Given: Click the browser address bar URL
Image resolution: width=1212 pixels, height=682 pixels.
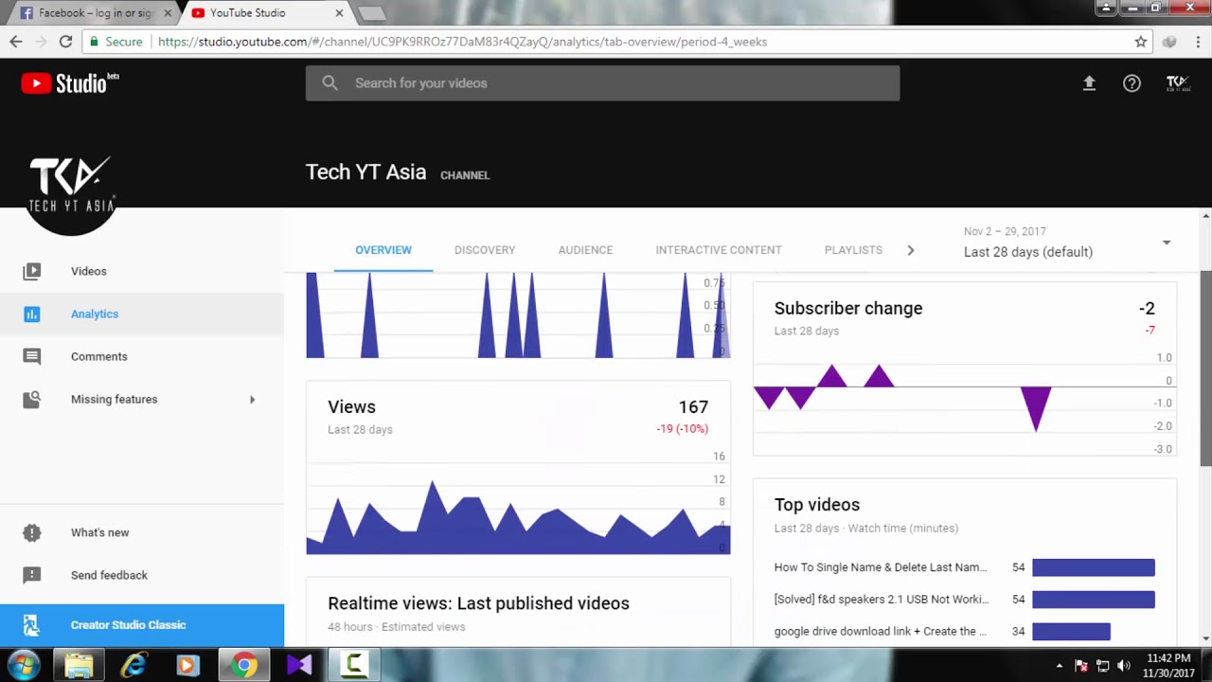Looking at the screenshot, I should pos(462,42).
